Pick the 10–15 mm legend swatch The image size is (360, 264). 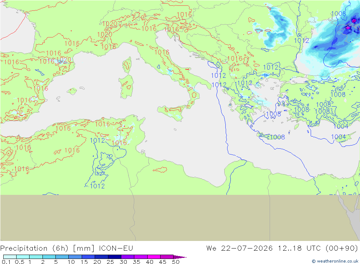[75, 257]
